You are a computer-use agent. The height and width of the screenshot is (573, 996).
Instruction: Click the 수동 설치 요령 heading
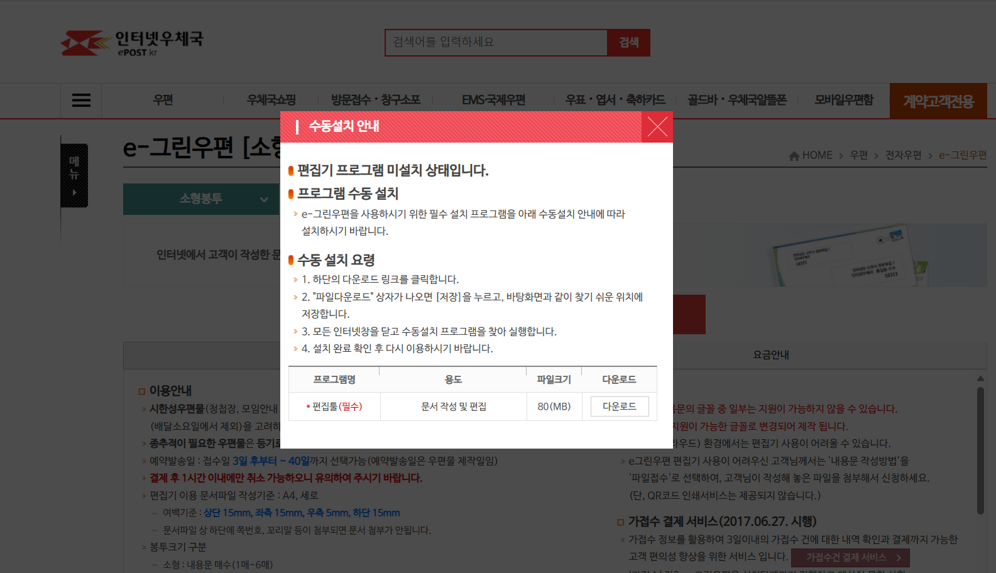click(336, 260)
